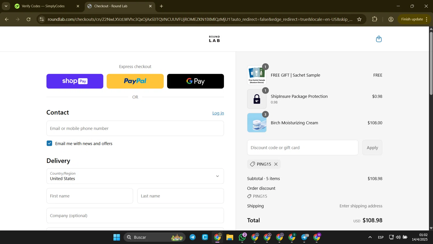
Task: Click the Birch Moisturizing Cream product name
Action: click(294, 123)
